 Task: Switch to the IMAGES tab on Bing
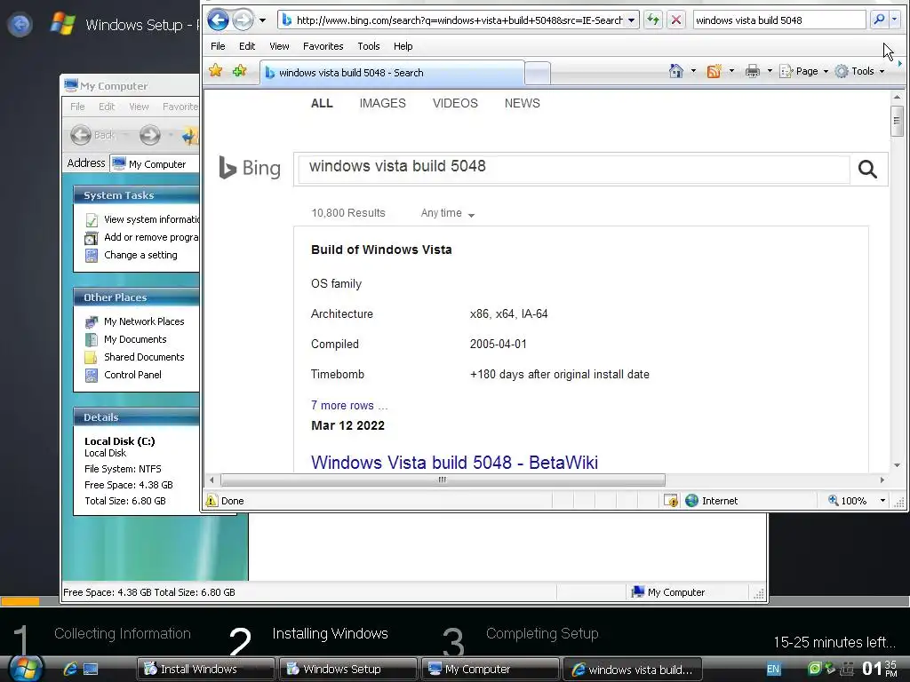pos(382,103)
